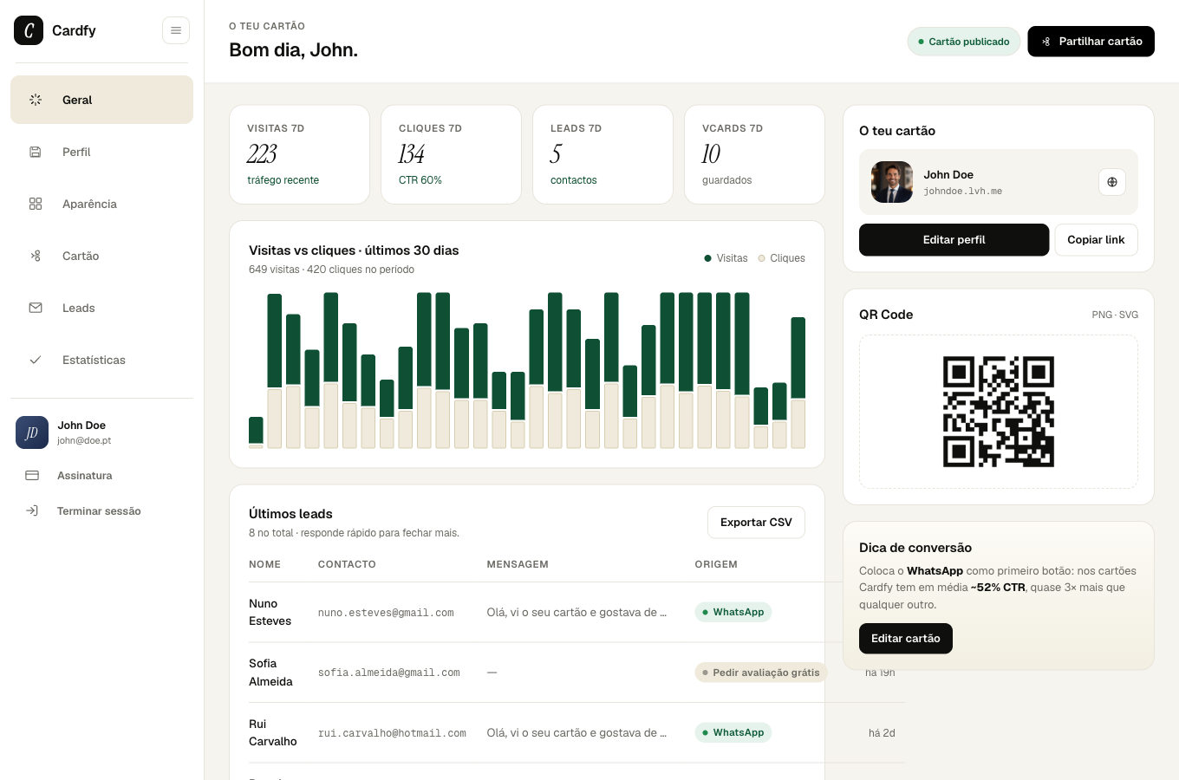The height and width of the screenshot is (780, 1179).
Task: Open the Geral menu item
Action: tap(101, 100)
